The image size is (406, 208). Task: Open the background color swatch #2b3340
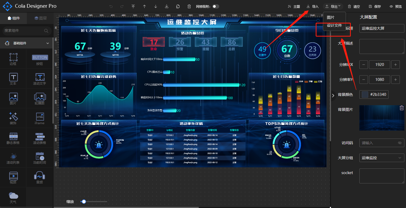(365, 94)
